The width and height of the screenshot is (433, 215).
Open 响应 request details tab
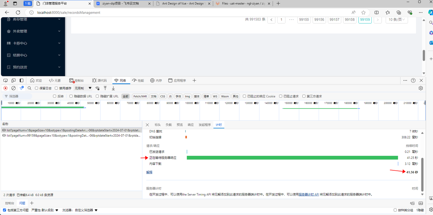point(190,125)
